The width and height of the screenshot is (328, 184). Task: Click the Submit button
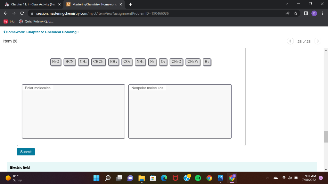pyautogui.click(x=26, y=152)
